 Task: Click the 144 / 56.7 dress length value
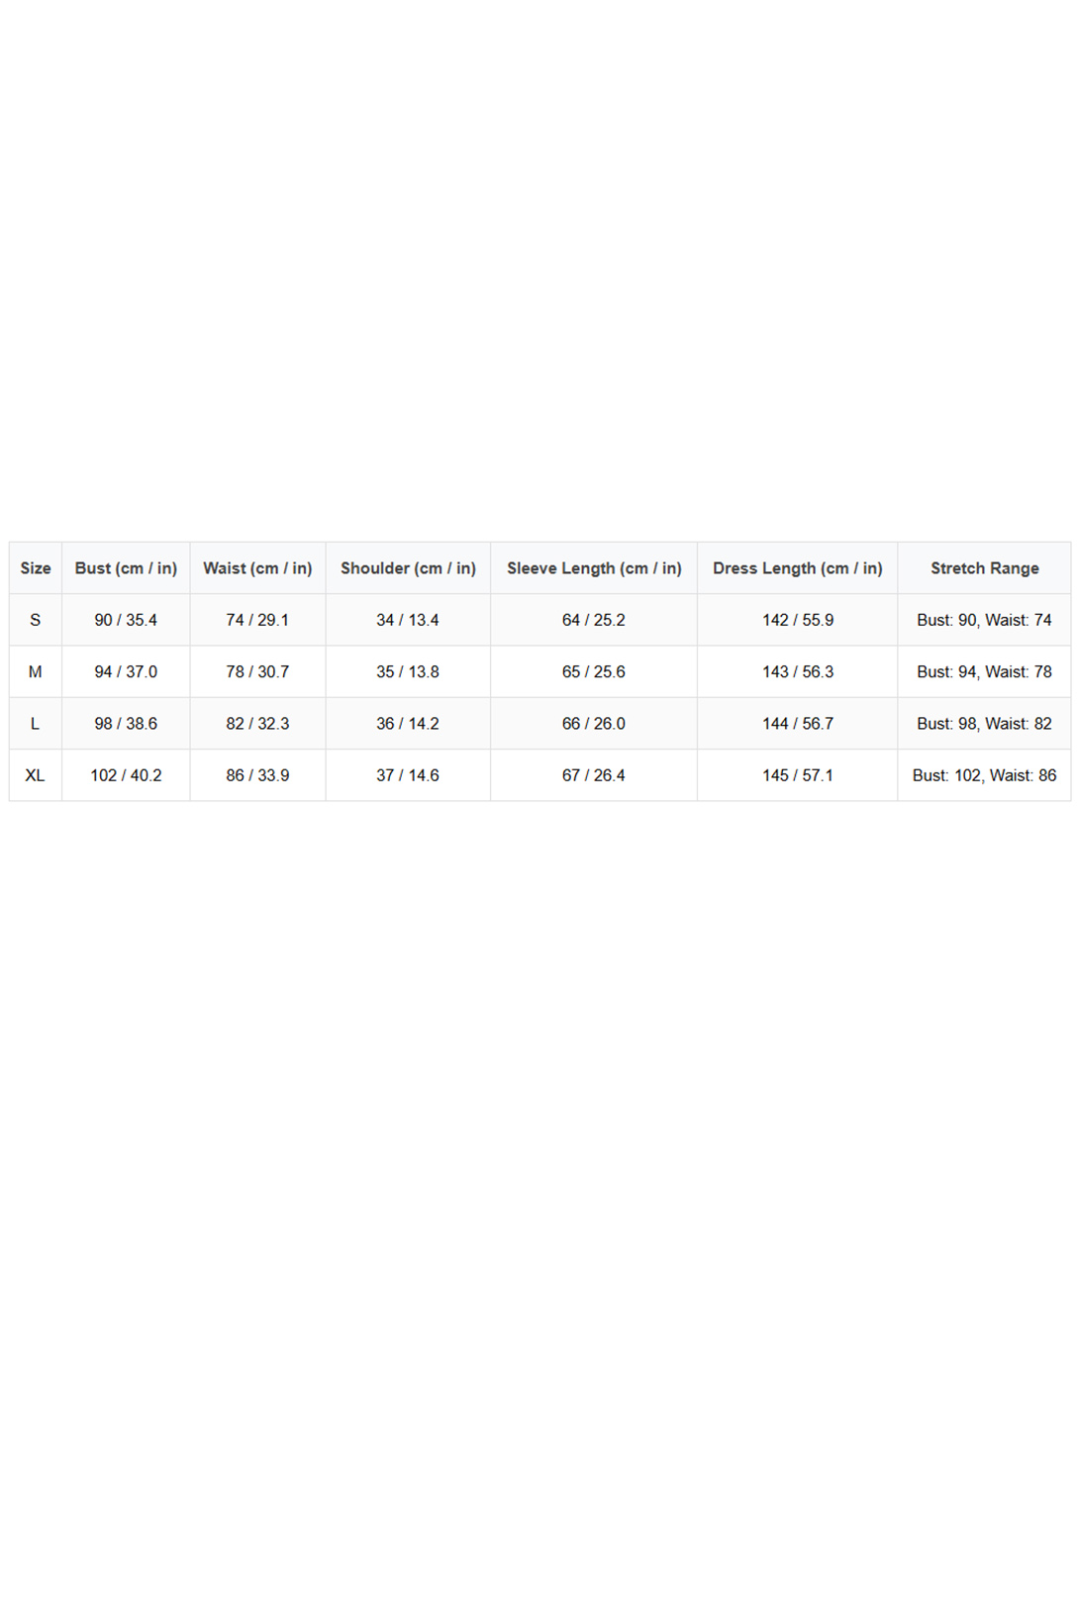(x=797, y=724)
